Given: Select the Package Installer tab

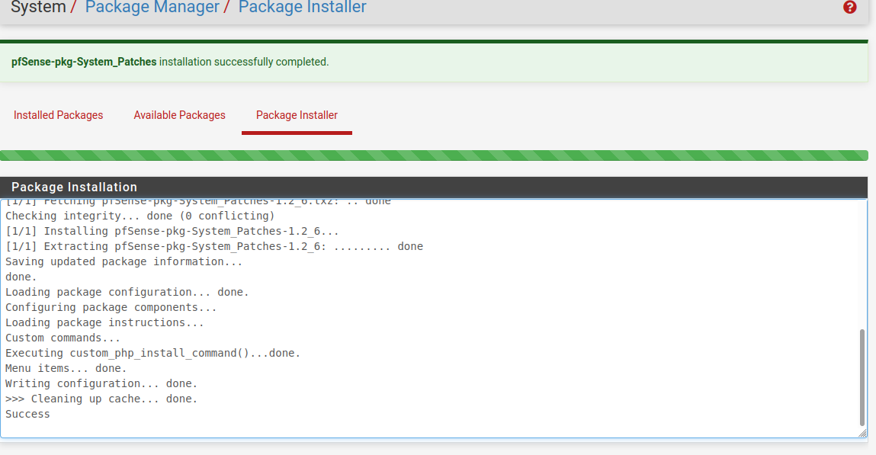Looking at the screenshot, I should (297, 115).
